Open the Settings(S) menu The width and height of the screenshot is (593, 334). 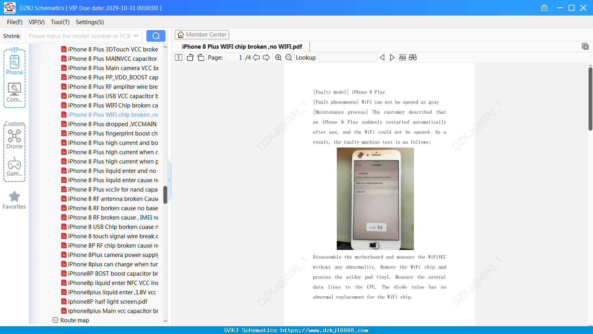[x=90, y=22]
